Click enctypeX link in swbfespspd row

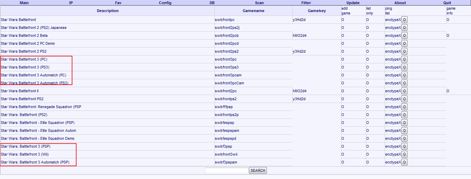coord(393,139)
